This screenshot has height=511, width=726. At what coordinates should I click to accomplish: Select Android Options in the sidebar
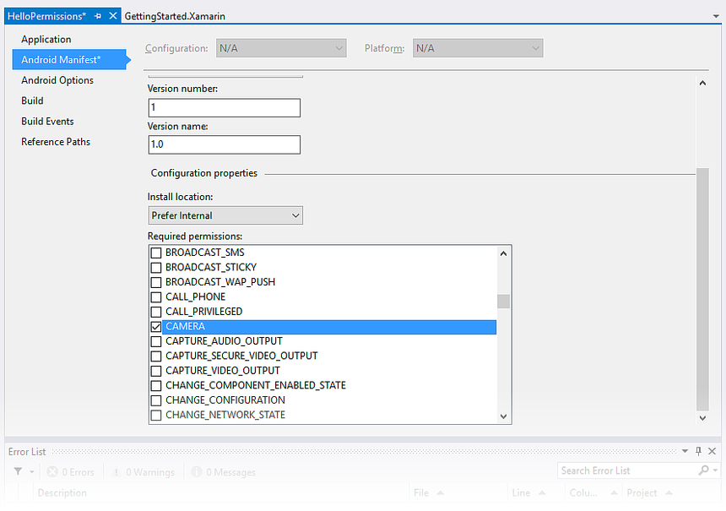point(57,80)
